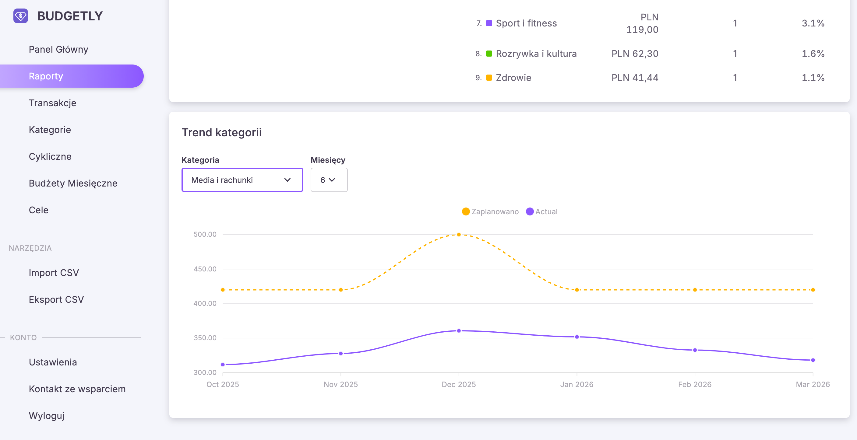Open the Miesięcy dropdown showing 6
This screenshot has width=857, height=440.
[329, 180]
